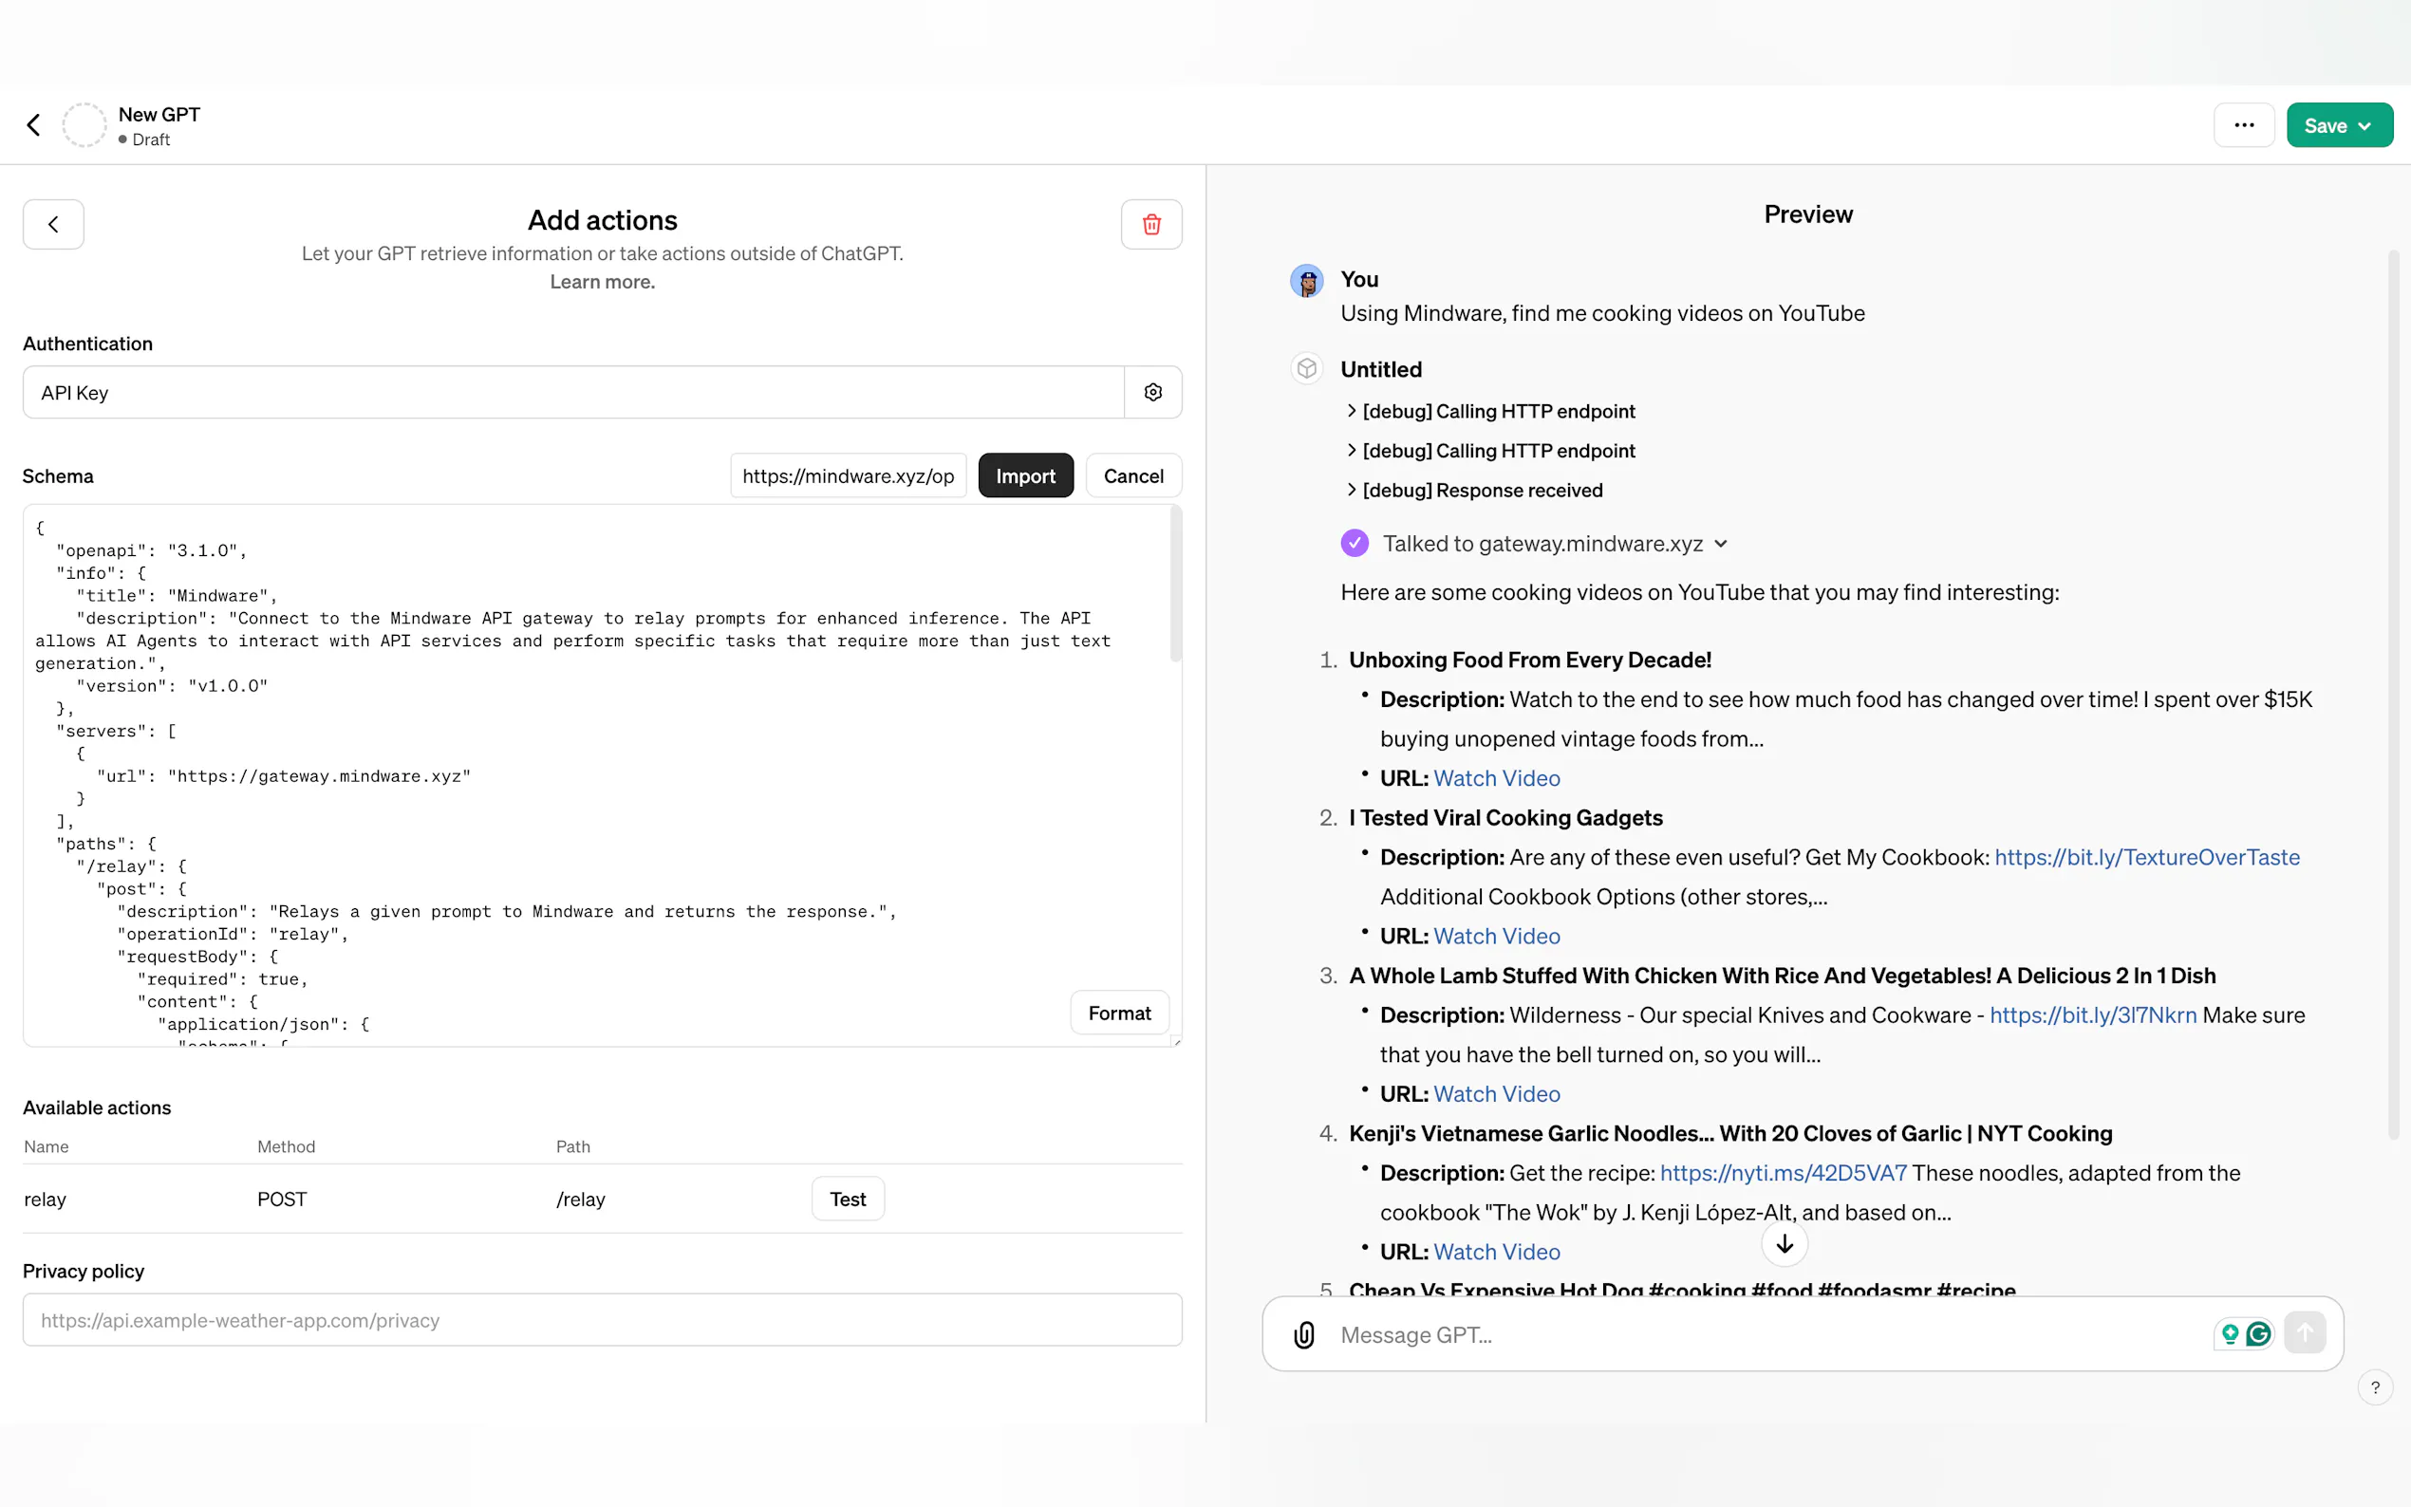Viewport: 2411px width, 1507px height.
Task: Click the back chevron beside Add actions
Action: pos(54,224)
